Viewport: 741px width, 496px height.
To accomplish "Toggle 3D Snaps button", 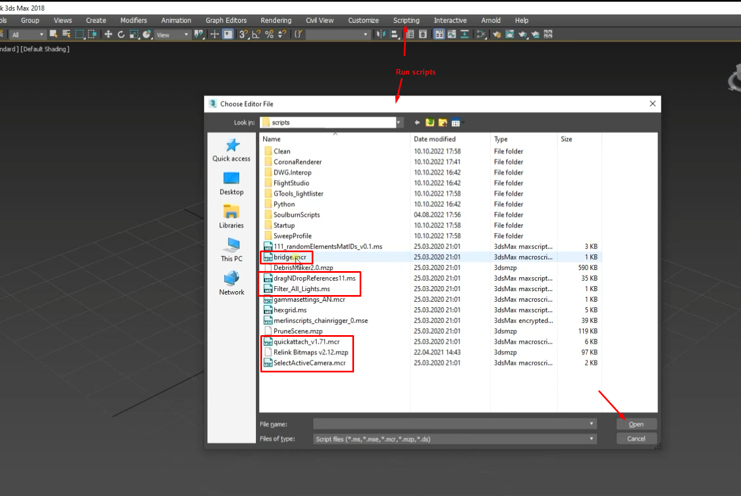I will pyautogui.click(x=244, y=35).
